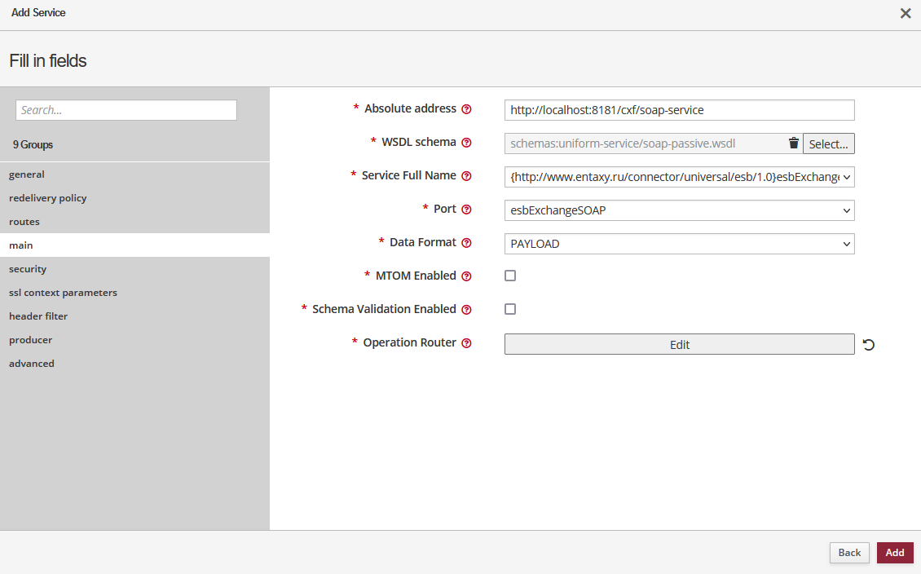Click the Edit button for Operation Router

tap(679, 345)
